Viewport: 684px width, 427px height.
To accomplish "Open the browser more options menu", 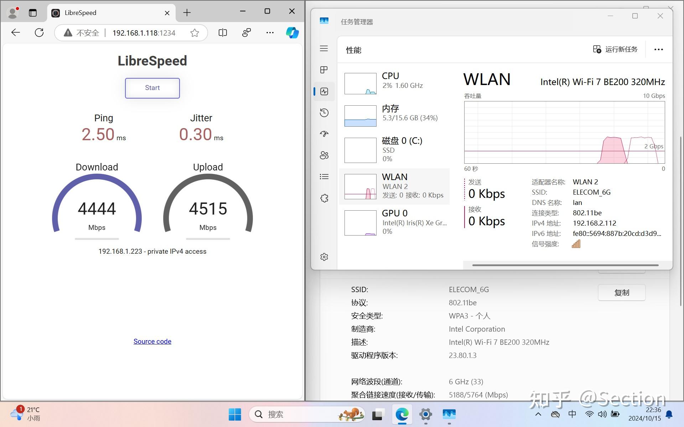I will click(x=270, y=32).
